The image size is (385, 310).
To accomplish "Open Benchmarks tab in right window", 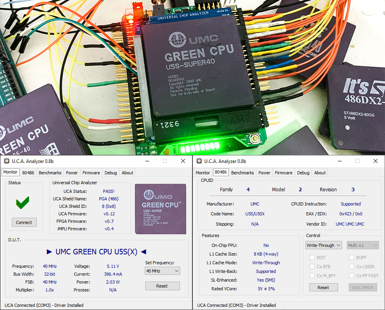I will (x=242, y=173).
